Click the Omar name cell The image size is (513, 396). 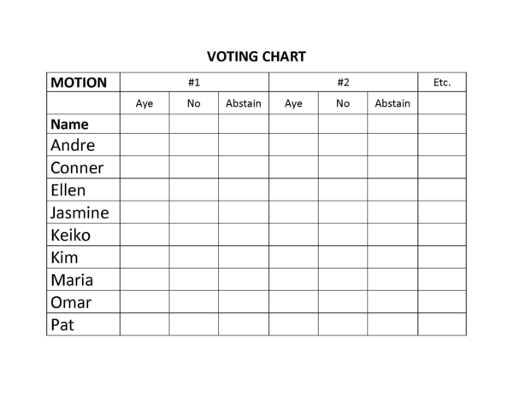pos(71,302)
